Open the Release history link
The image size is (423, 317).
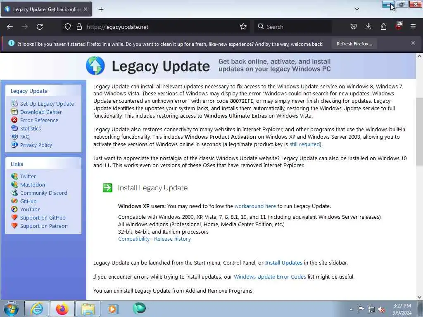[x=172, y=239]
